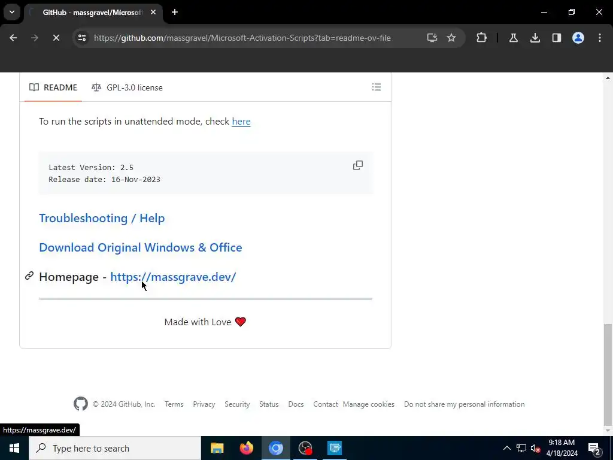Click the Homepage heading anchor link icon

click(x=29, y=276)
